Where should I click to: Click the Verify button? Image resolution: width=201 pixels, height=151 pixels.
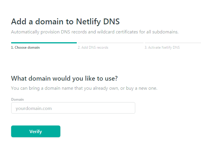click(35, 131)
